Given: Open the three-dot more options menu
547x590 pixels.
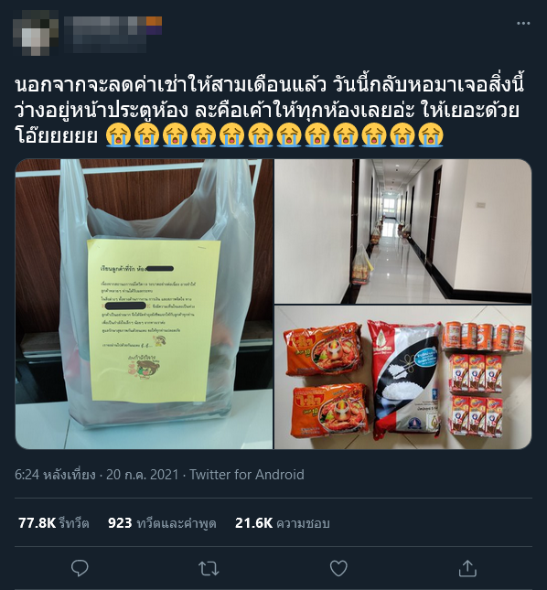Looking at the screenshot, I should (x=523, y=24).
